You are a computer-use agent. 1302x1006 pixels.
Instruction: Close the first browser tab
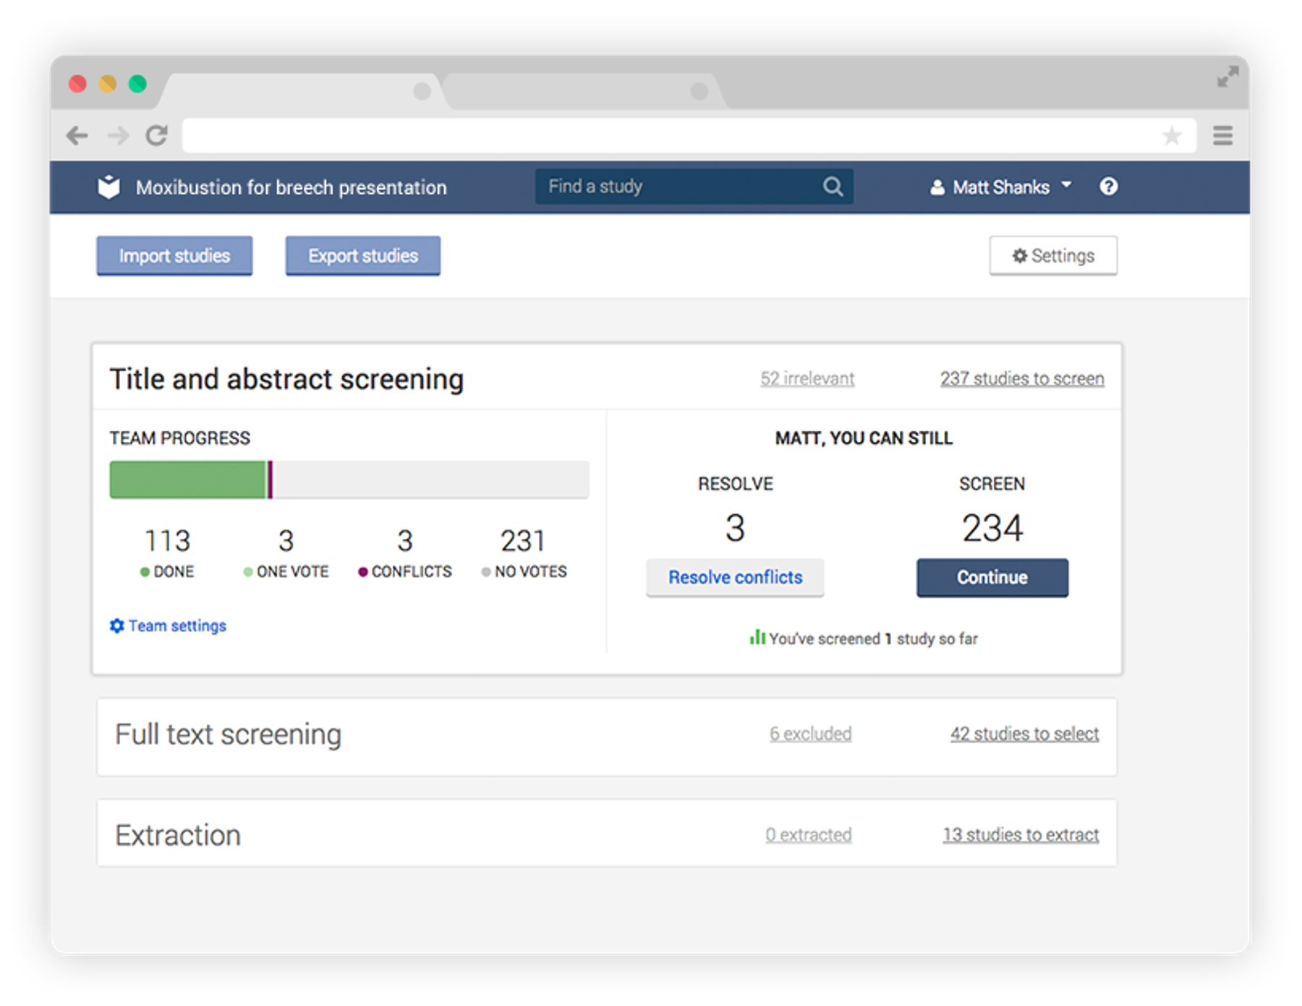(422, 91)
